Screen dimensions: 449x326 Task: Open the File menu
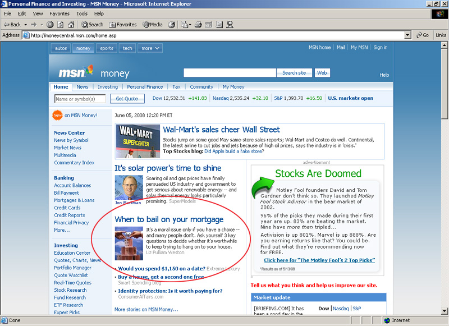click(x=7, y=13)
